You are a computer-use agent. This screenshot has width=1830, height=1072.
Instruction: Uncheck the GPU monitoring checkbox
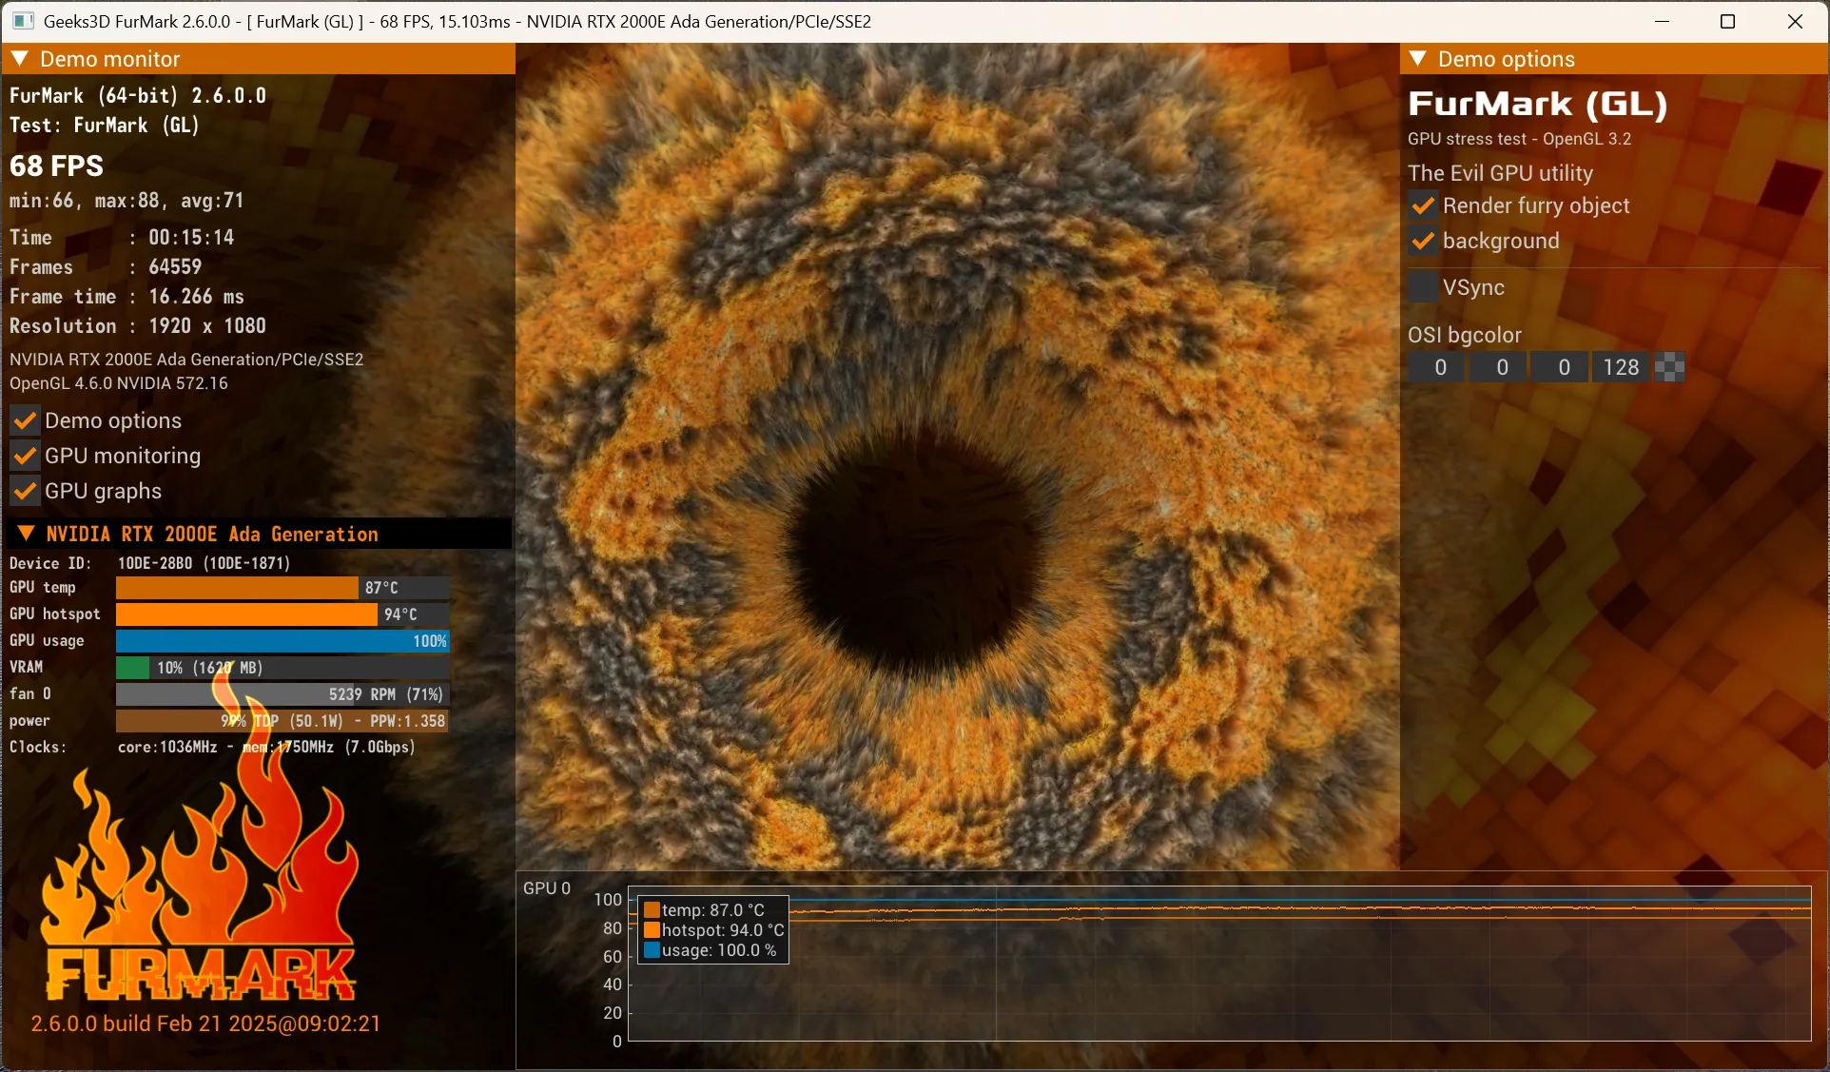tap(25, 456)
